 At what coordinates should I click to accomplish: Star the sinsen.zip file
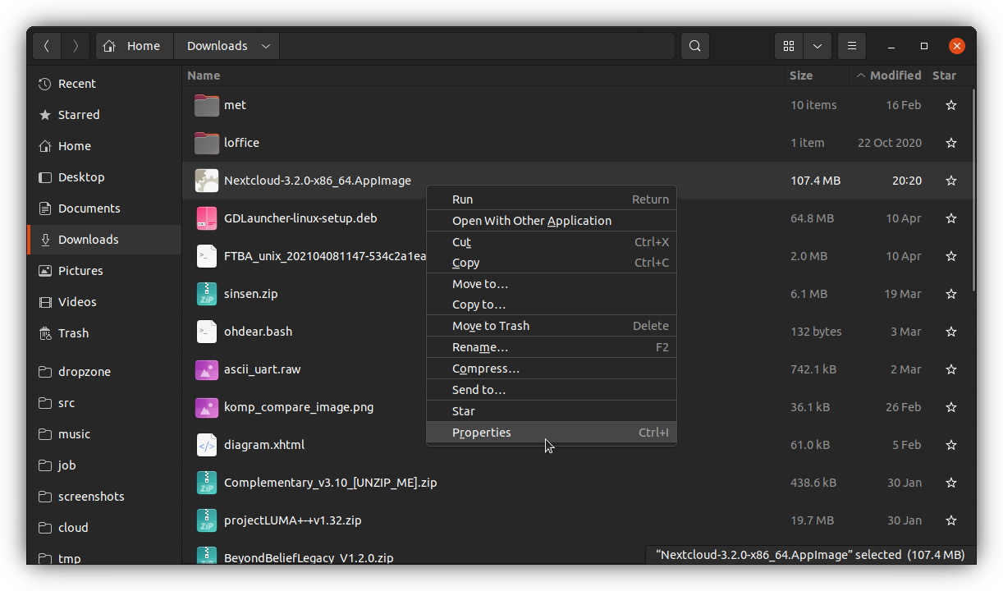click(951, 294)
